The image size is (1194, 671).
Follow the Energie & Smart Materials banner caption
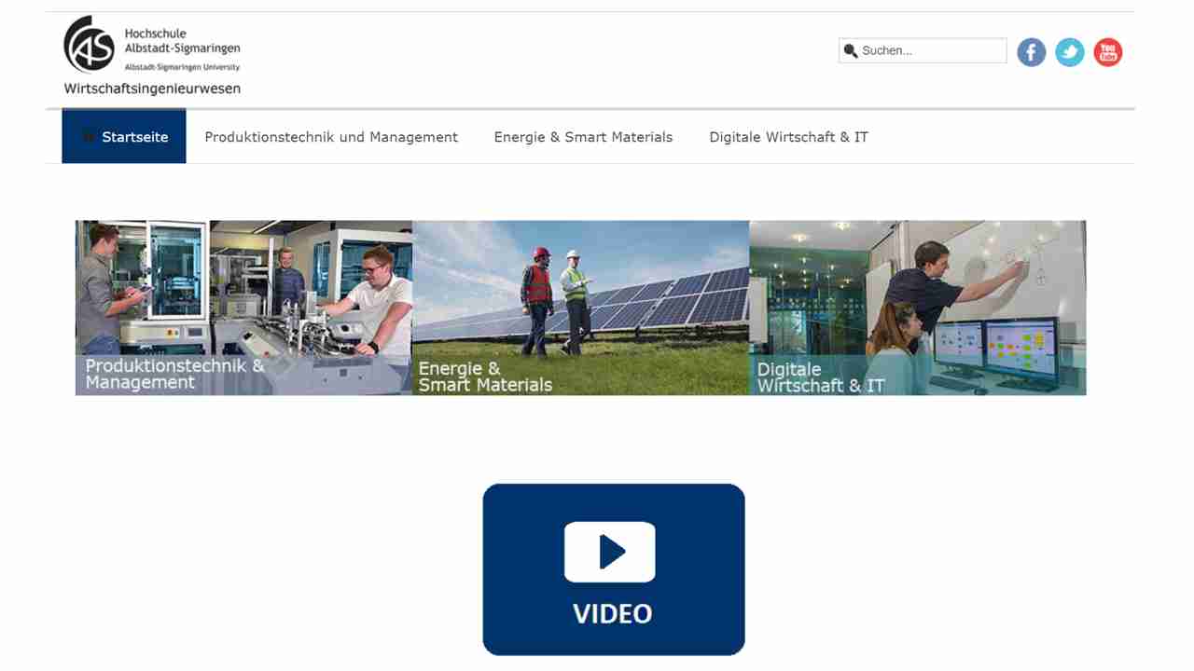point(485,377)
